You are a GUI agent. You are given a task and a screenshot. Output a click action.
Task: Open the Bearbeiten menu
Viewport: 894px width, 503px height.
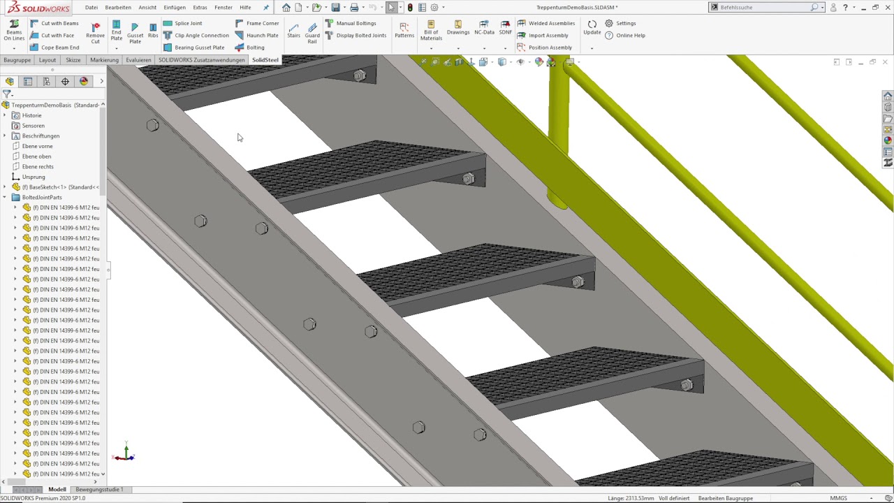click(118, 7)
